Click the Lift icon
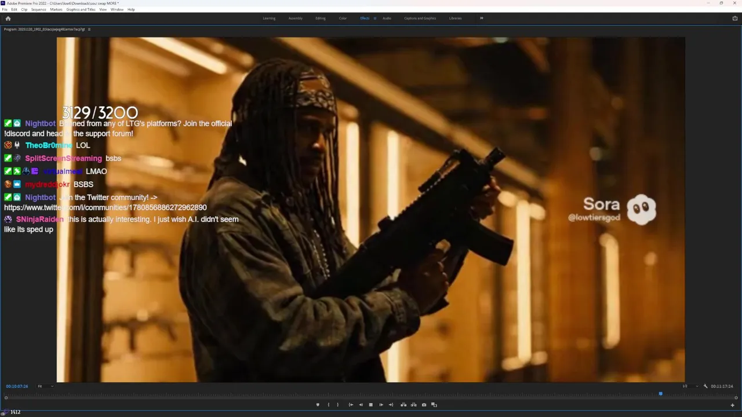The image size is (742, 417). click(x=403, y=405)
